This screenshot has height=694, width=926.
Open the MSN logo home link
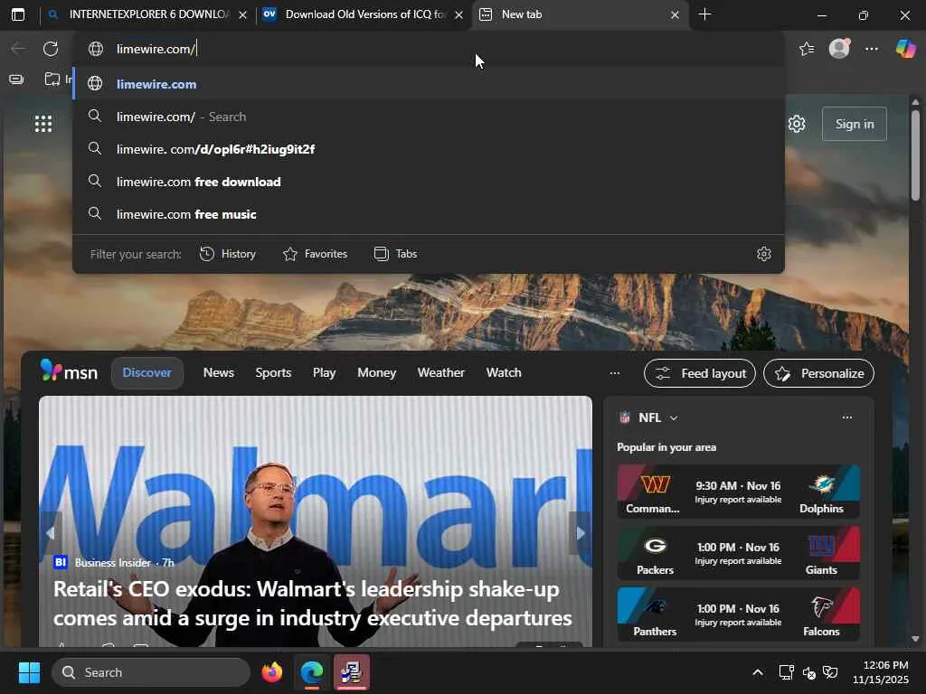69,371
